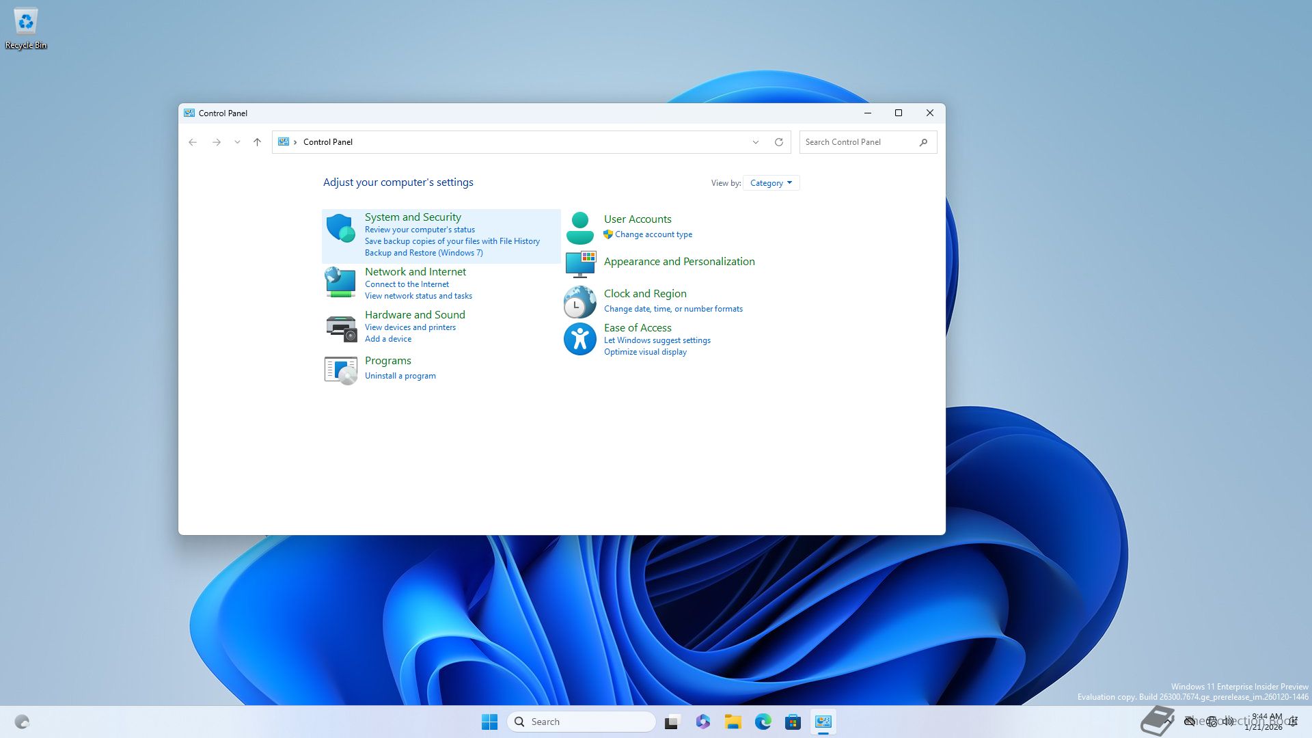Click the Windows Start button
Screen dimensions: 1312x738
[x=489, y=722]
